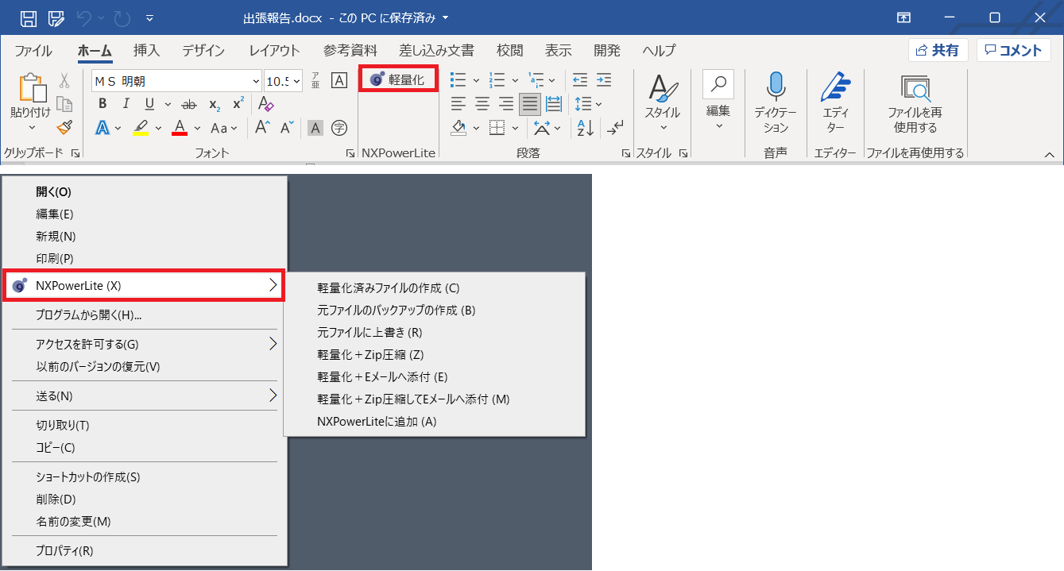Toggle show paragraph marks
Image resolution: width=1064 pixels, height=571 pixels.
click(x=614, y=128)
